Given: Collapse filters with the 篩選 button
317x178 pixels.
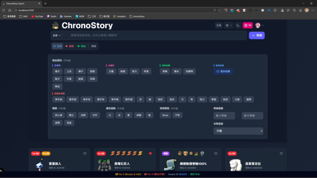Looking at the screenshot, I should pos(257,36).
